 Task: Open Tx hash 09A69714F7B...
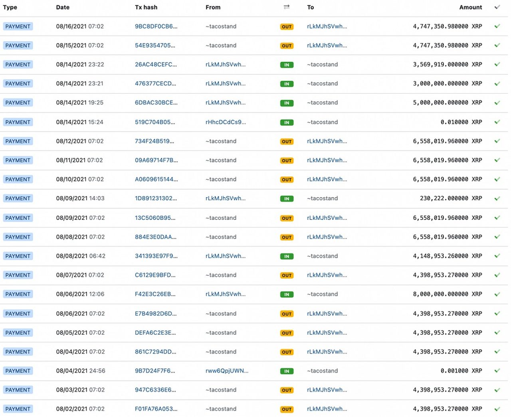pos(156,160)
